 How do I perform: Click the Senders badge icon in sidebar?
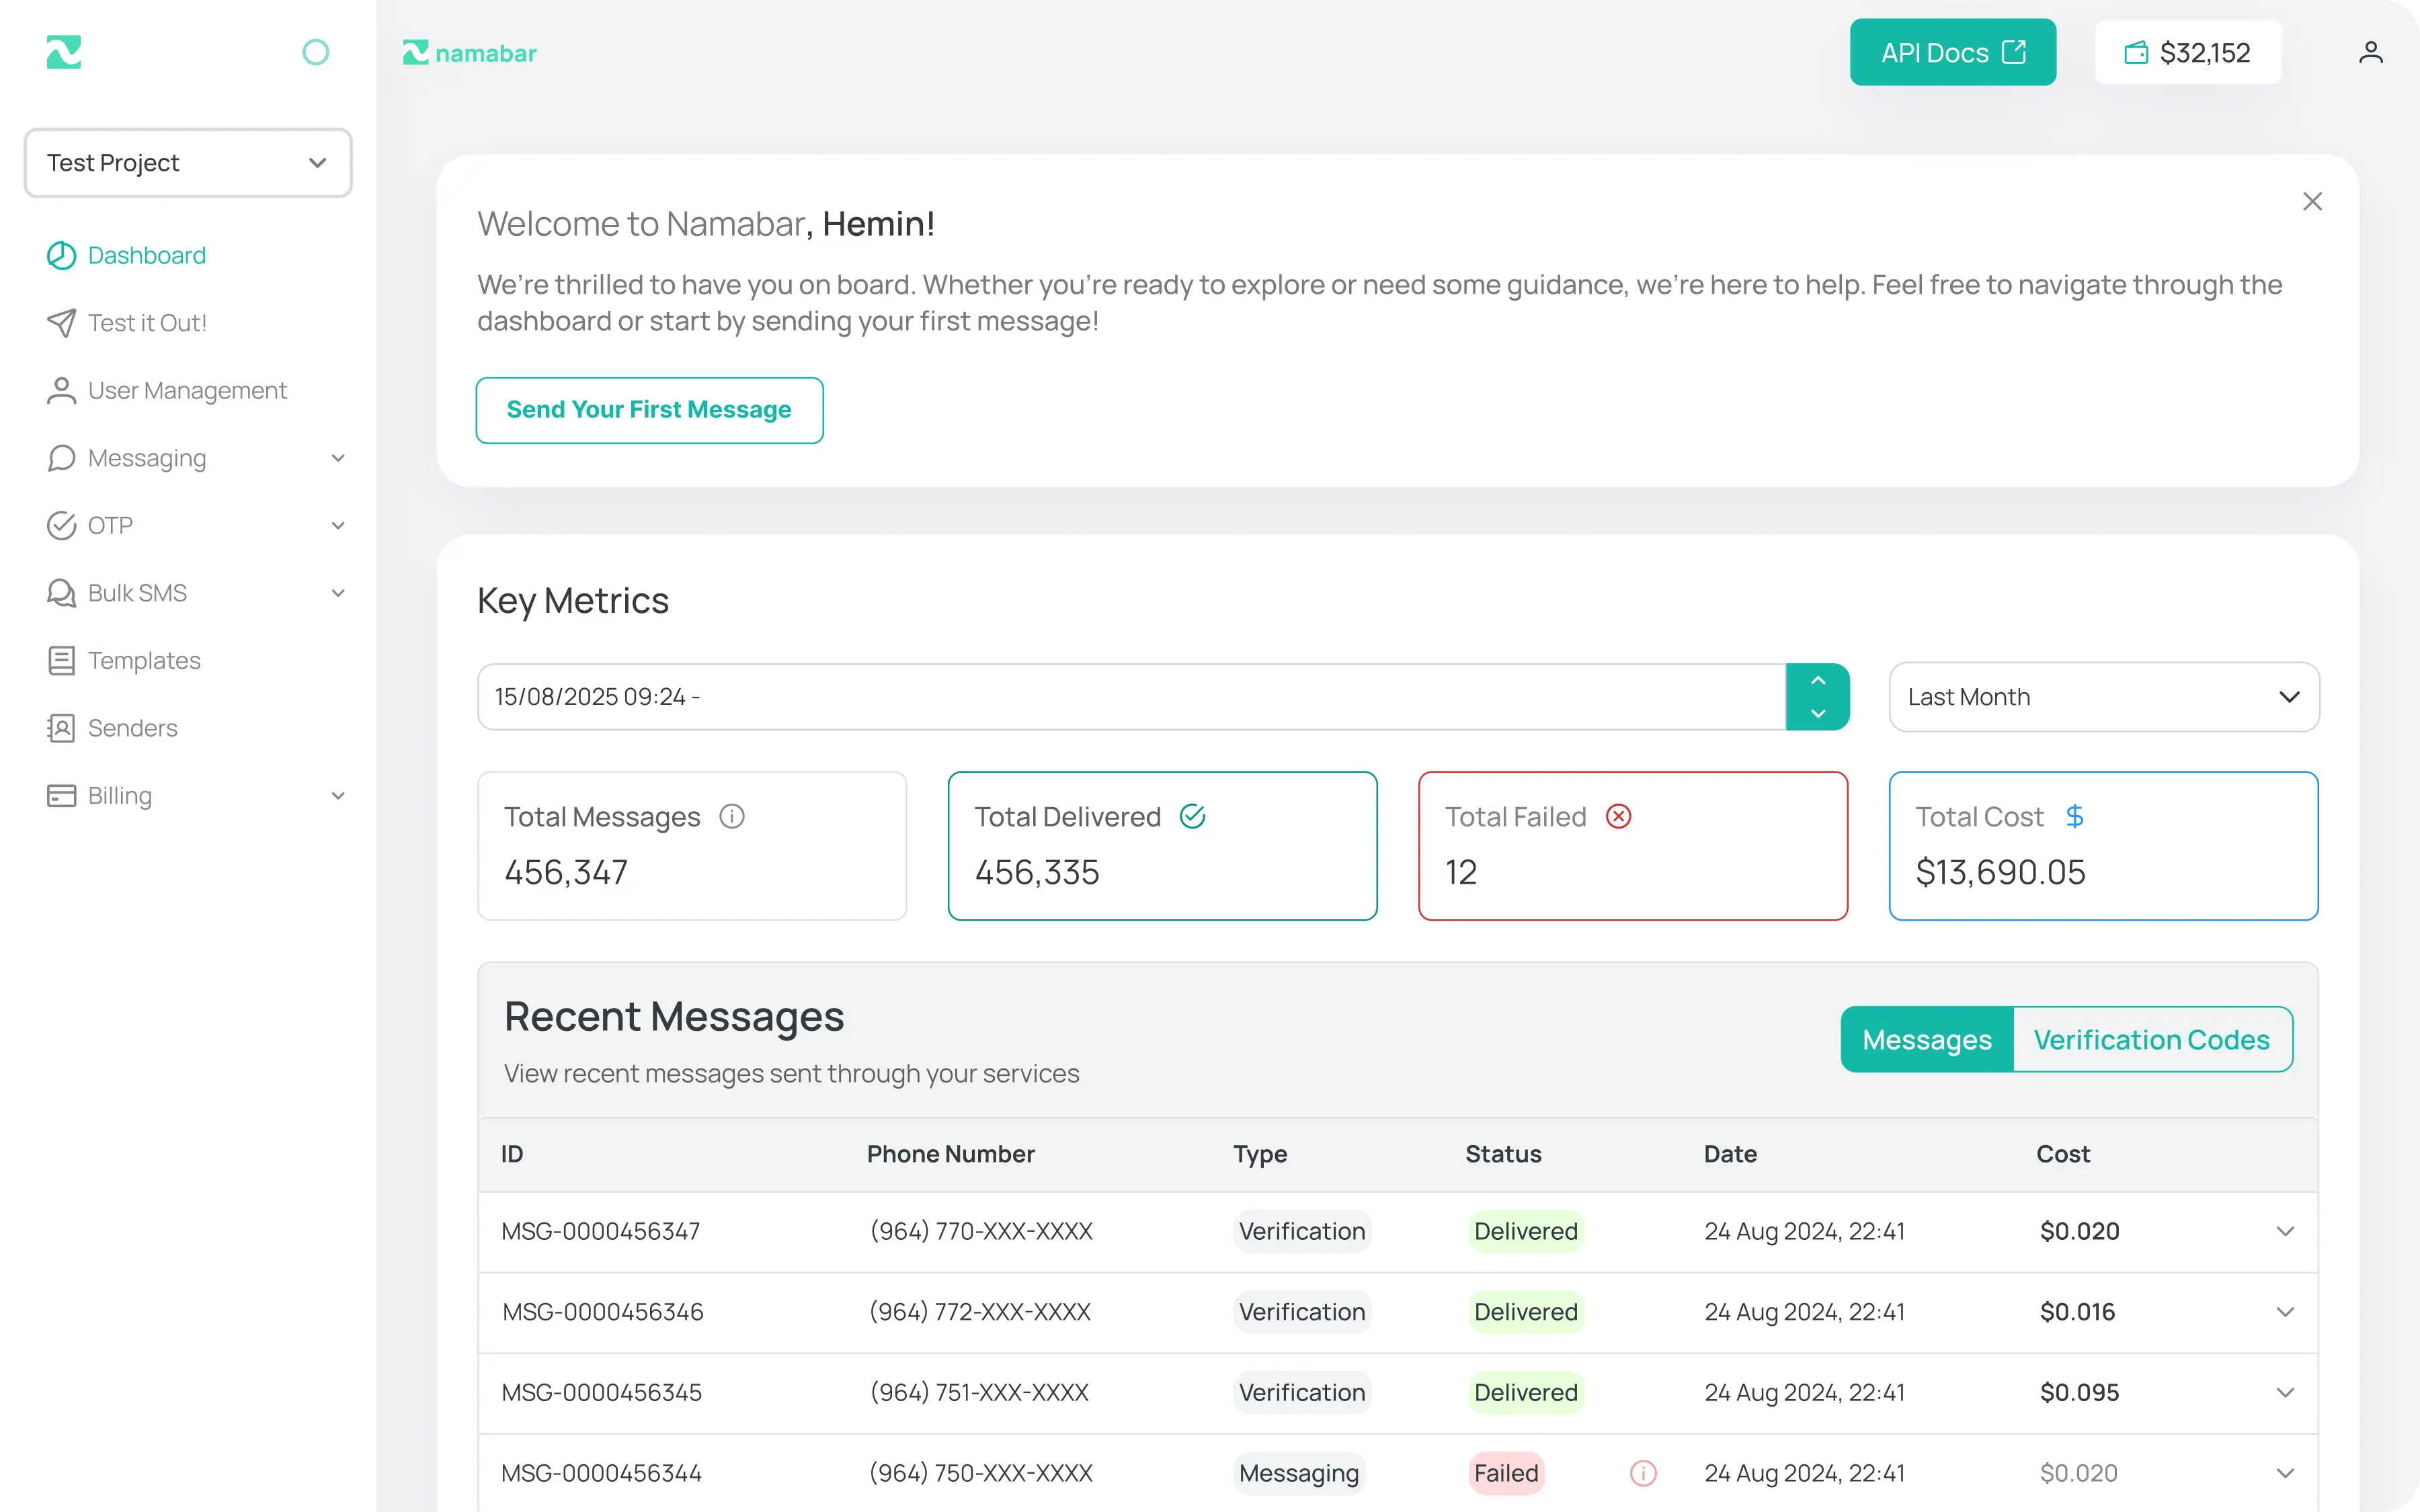pyautogui.click(x=61, y=728)
